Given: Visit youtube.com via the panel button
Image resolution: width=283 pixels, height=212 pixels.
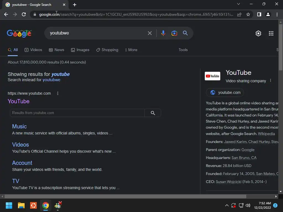Looking at the screenshot, I should 225,92.
